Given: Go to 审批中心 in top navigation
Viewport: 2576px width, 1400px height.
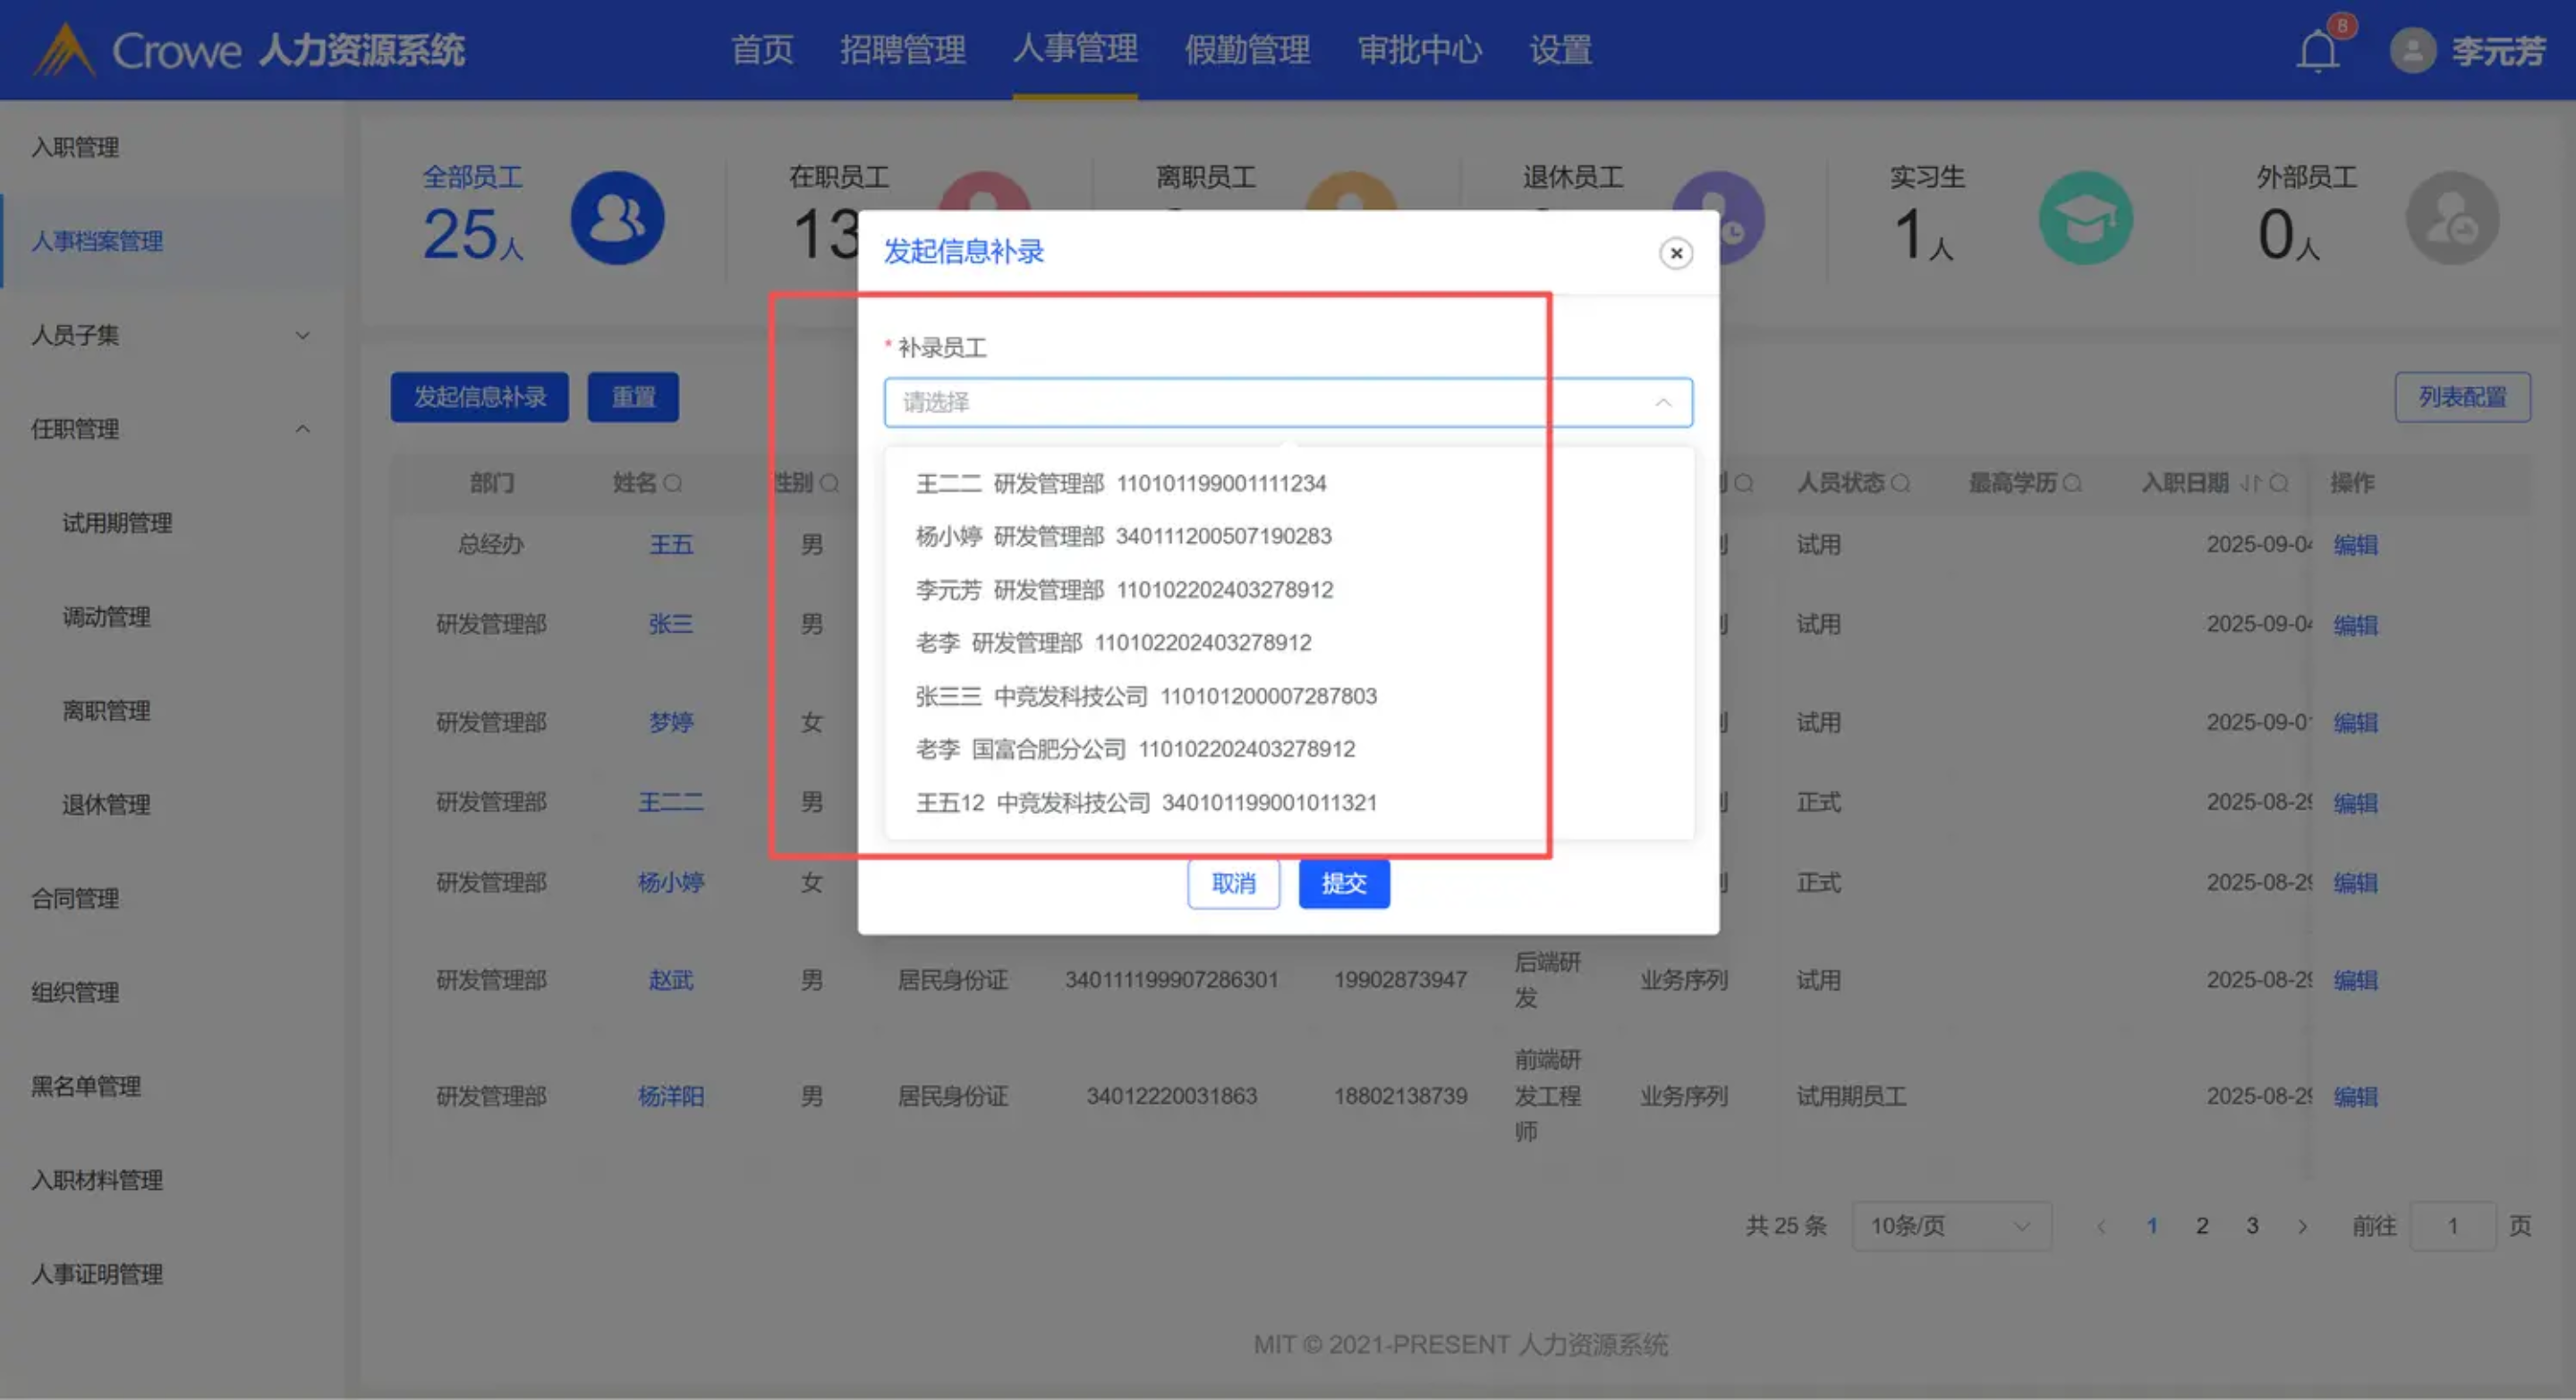Looking at the screenshot, I should pyautogui.click(x=1418, y=49).
